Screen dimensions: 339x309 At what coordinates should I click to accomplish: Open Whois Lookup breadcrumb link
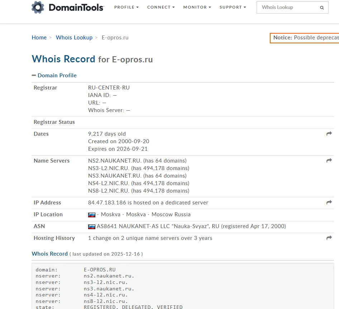[74, 38]
